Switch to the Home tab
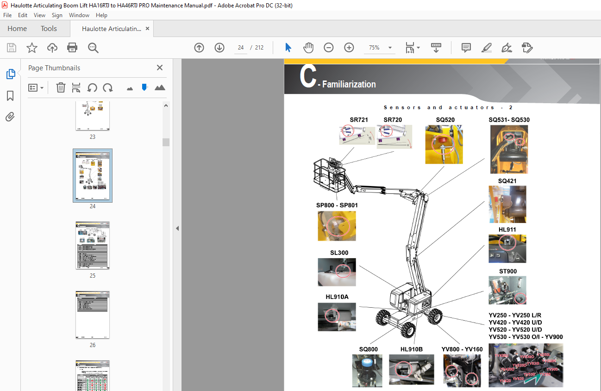 (x=17, y=29)
